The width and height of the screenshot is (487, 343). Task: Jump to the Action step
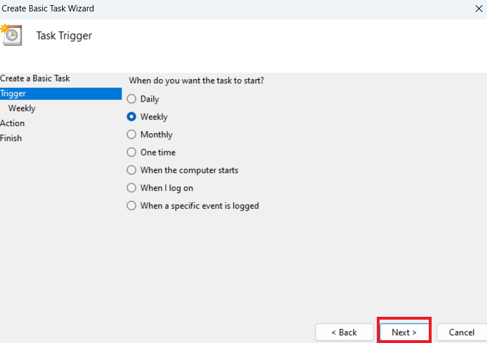point(13,123)
